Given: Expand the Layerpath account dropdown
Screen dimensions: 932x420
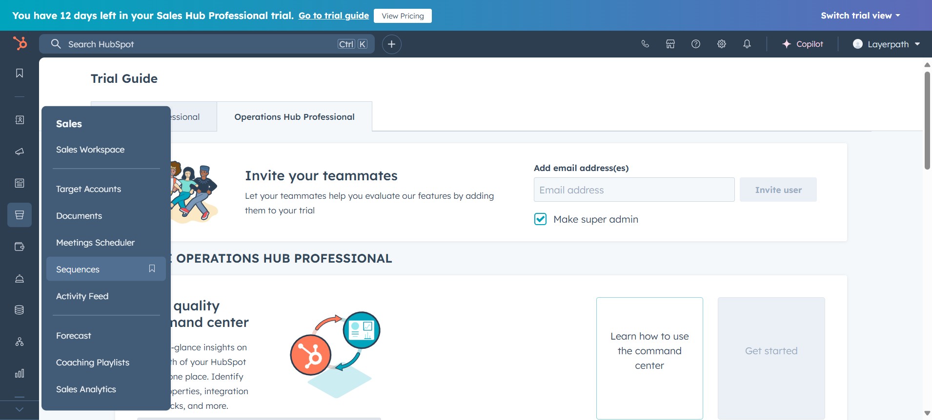Looking at the screenshot, I should (x=886, y=44).
